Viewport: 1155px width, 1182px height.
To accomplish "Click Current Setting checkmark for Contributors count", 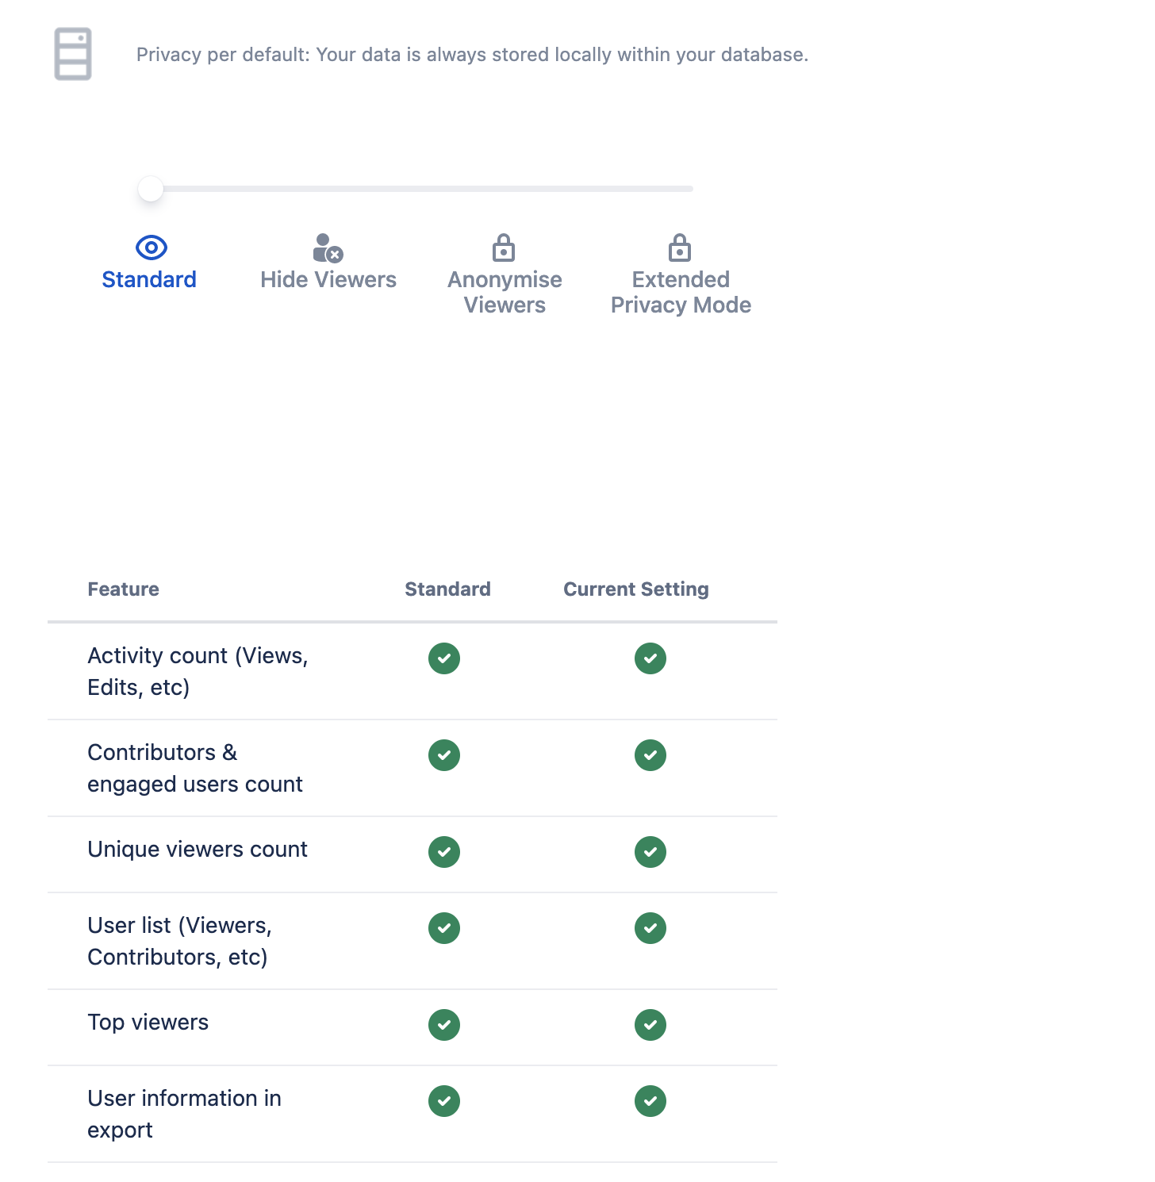I will [x=650, y=755].
